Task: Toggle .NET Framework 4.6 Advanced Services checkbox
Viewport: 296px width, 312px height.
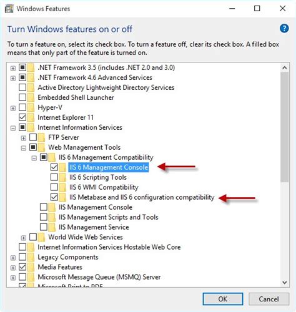Action: [x=22, y=77]
